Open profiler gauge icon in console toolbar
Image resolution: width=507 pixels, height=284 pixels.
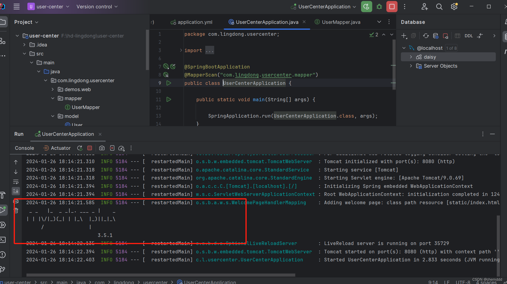pos(121,148)
